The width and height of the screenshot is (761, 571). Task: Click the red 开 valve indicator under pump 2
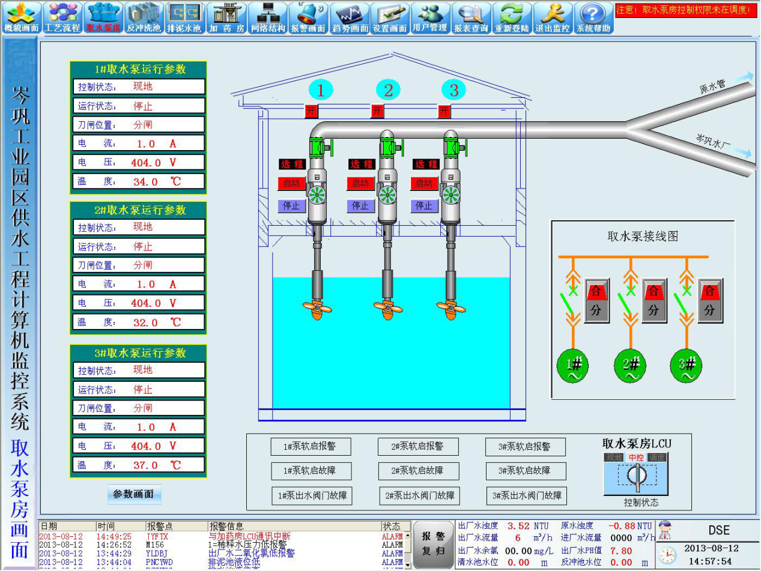click(377, 111)
